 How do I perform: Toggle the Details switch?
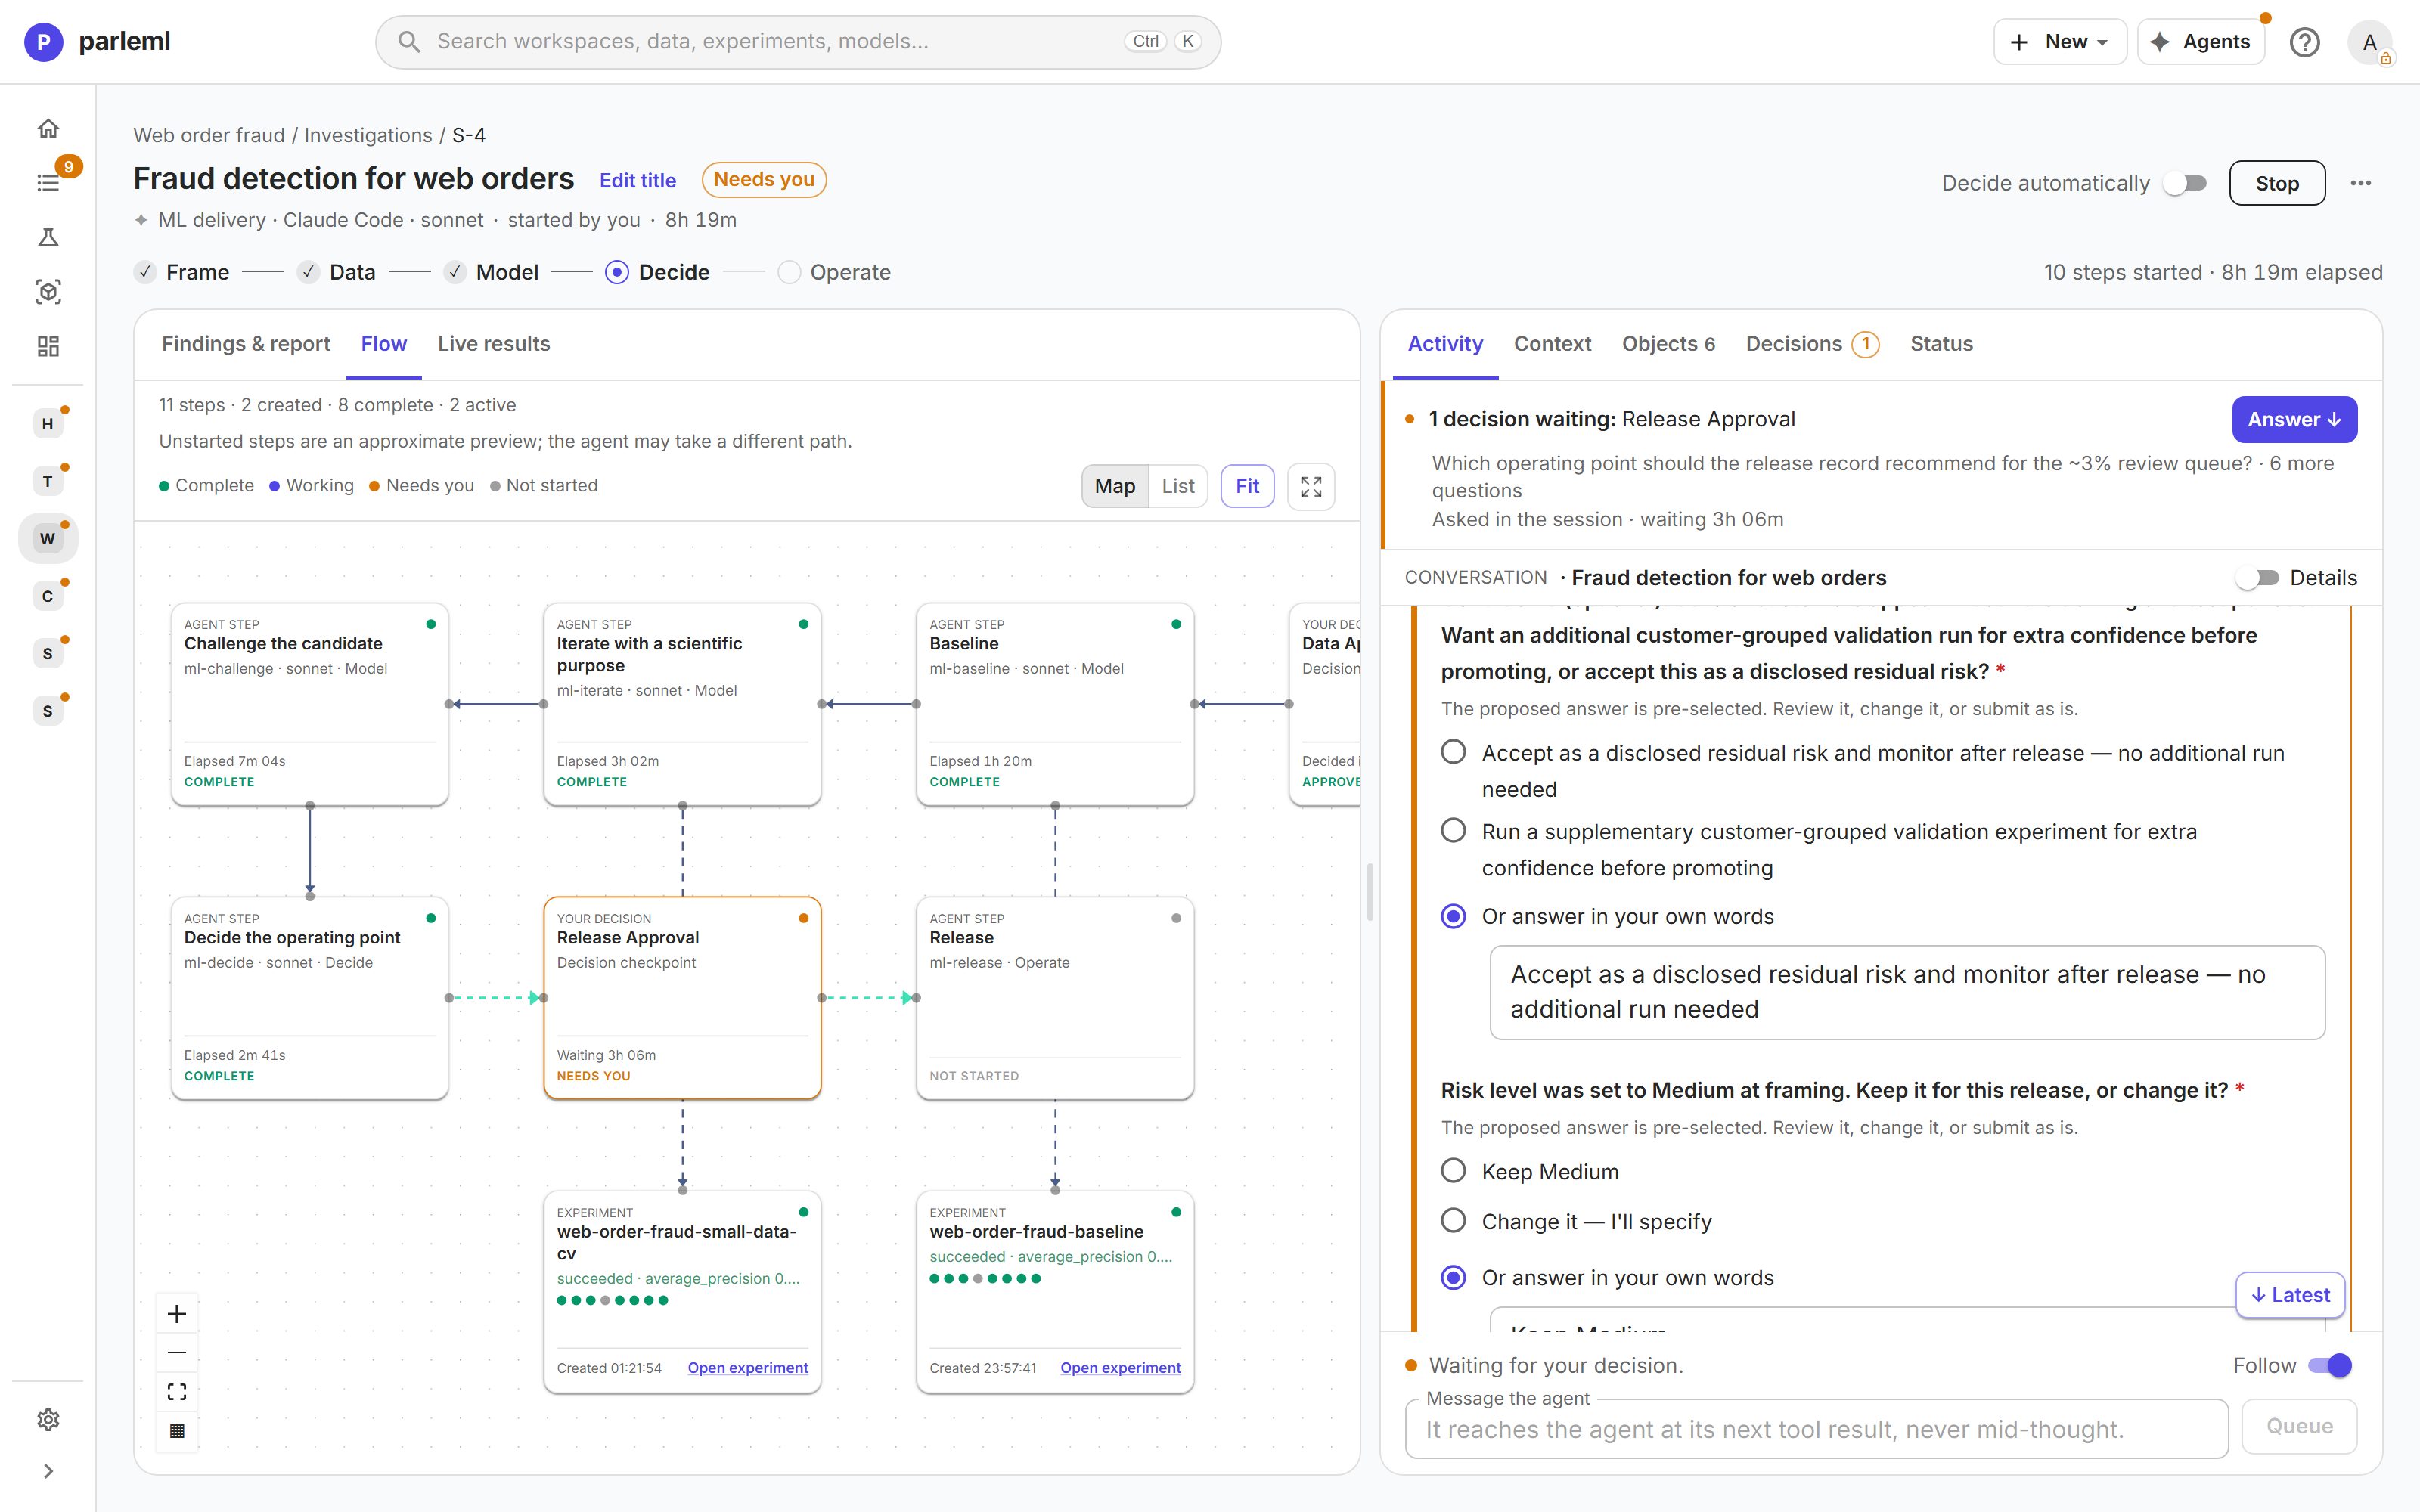[x=2257, y=577]
